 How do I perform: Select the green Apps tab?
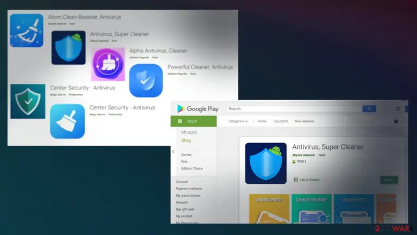click(194, 121)
